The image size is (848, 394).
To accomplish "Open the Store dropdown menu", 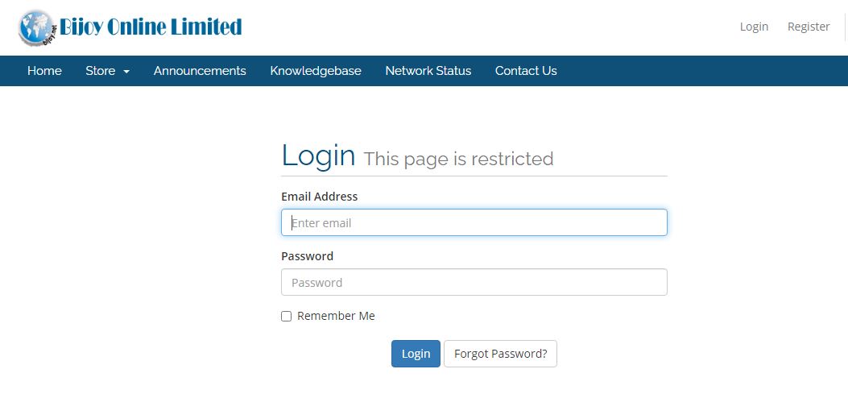I will (101, 71).
